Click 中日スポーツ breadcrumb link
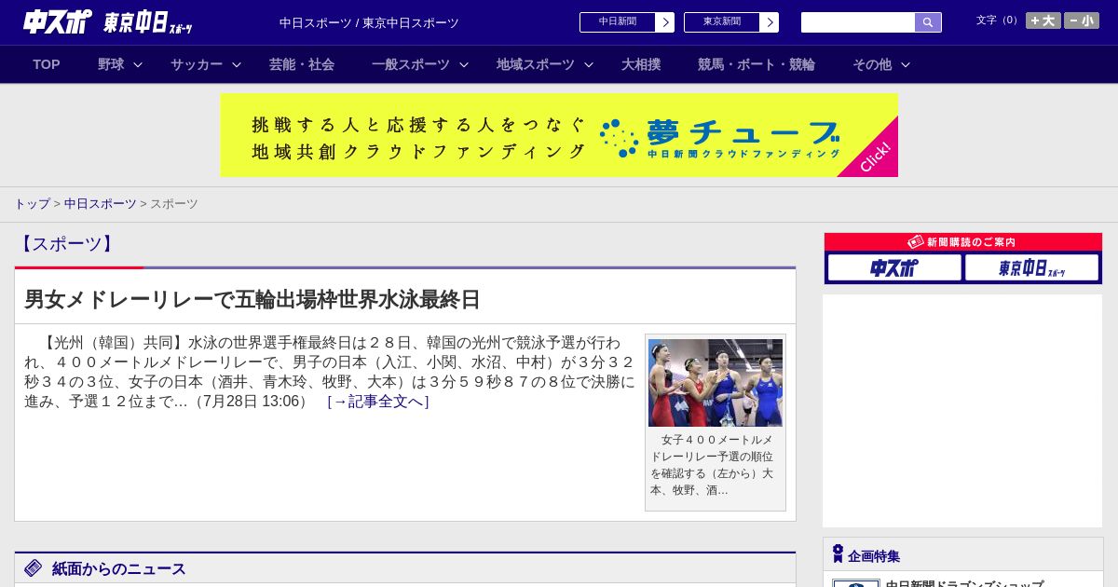 click(101, 203)
